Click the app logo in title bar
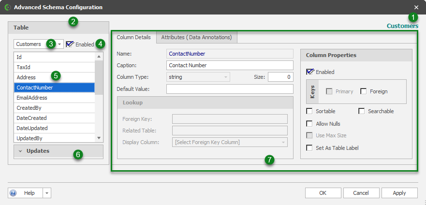The image size is (426, 205). (x=7, y=7)
